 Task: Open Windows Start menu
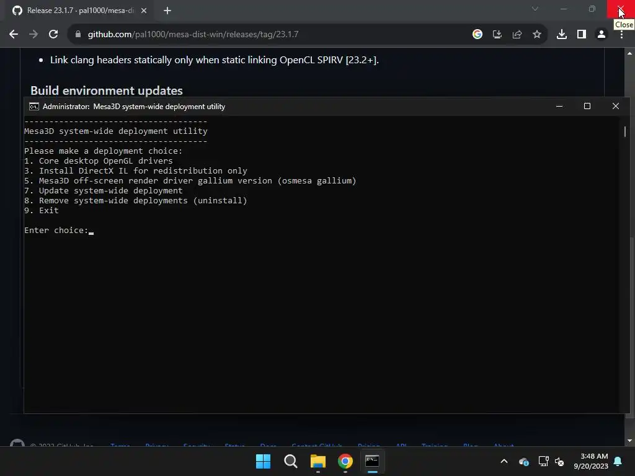[x=263, y=461]
